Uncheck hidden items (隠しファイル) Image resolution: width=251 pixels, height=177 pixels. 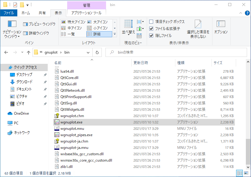(x=160, y=35)
